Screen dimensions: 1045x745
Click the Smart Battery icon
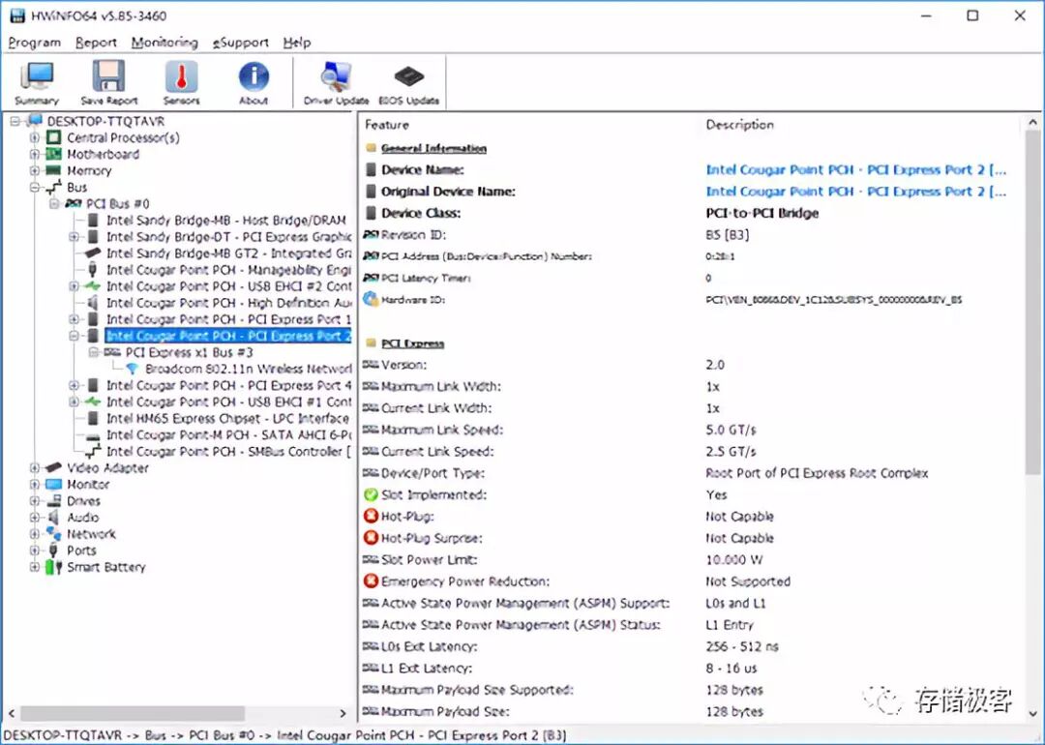tap(53, 567)
